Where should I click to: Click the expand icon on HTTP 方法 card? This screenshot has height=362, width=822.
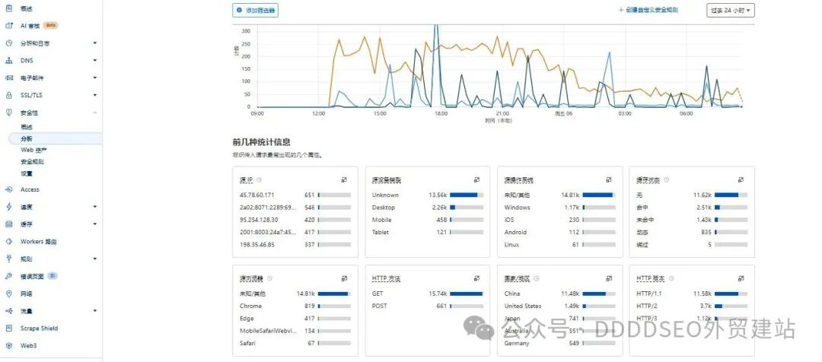click(476, 278)
